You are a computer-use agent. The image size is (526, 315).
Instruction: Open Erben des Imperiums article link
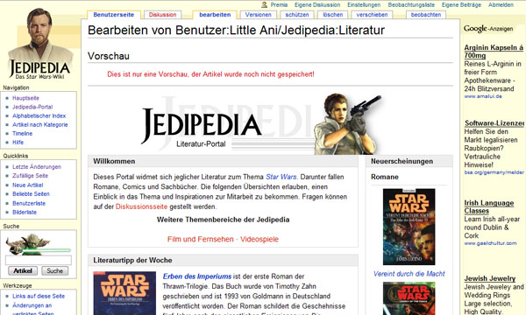pyautogui.click(x=197, y=276)
